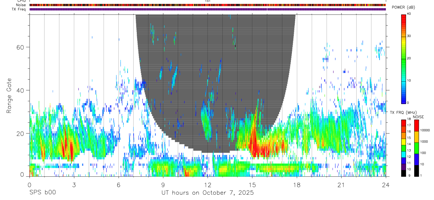This screenshot has height=200, width=434.
Task: Click the purple TX Freq strip above the plot
Action: pyautogui.click(x=207, y=9)
